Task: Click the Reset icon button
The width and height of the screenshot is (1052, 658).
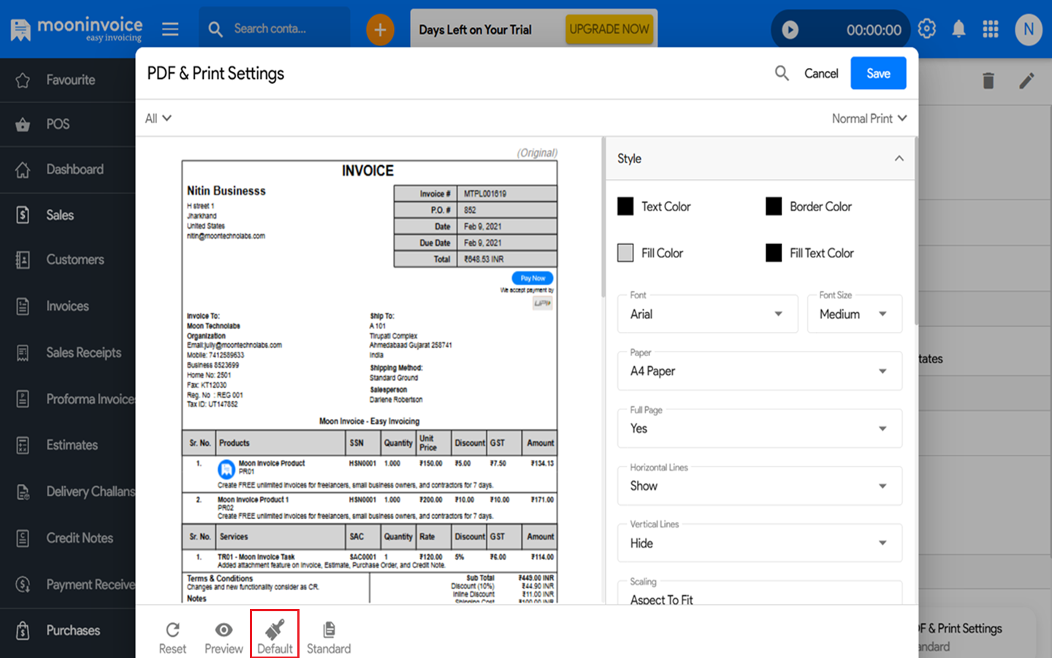Action: click(x=172, y=638)
